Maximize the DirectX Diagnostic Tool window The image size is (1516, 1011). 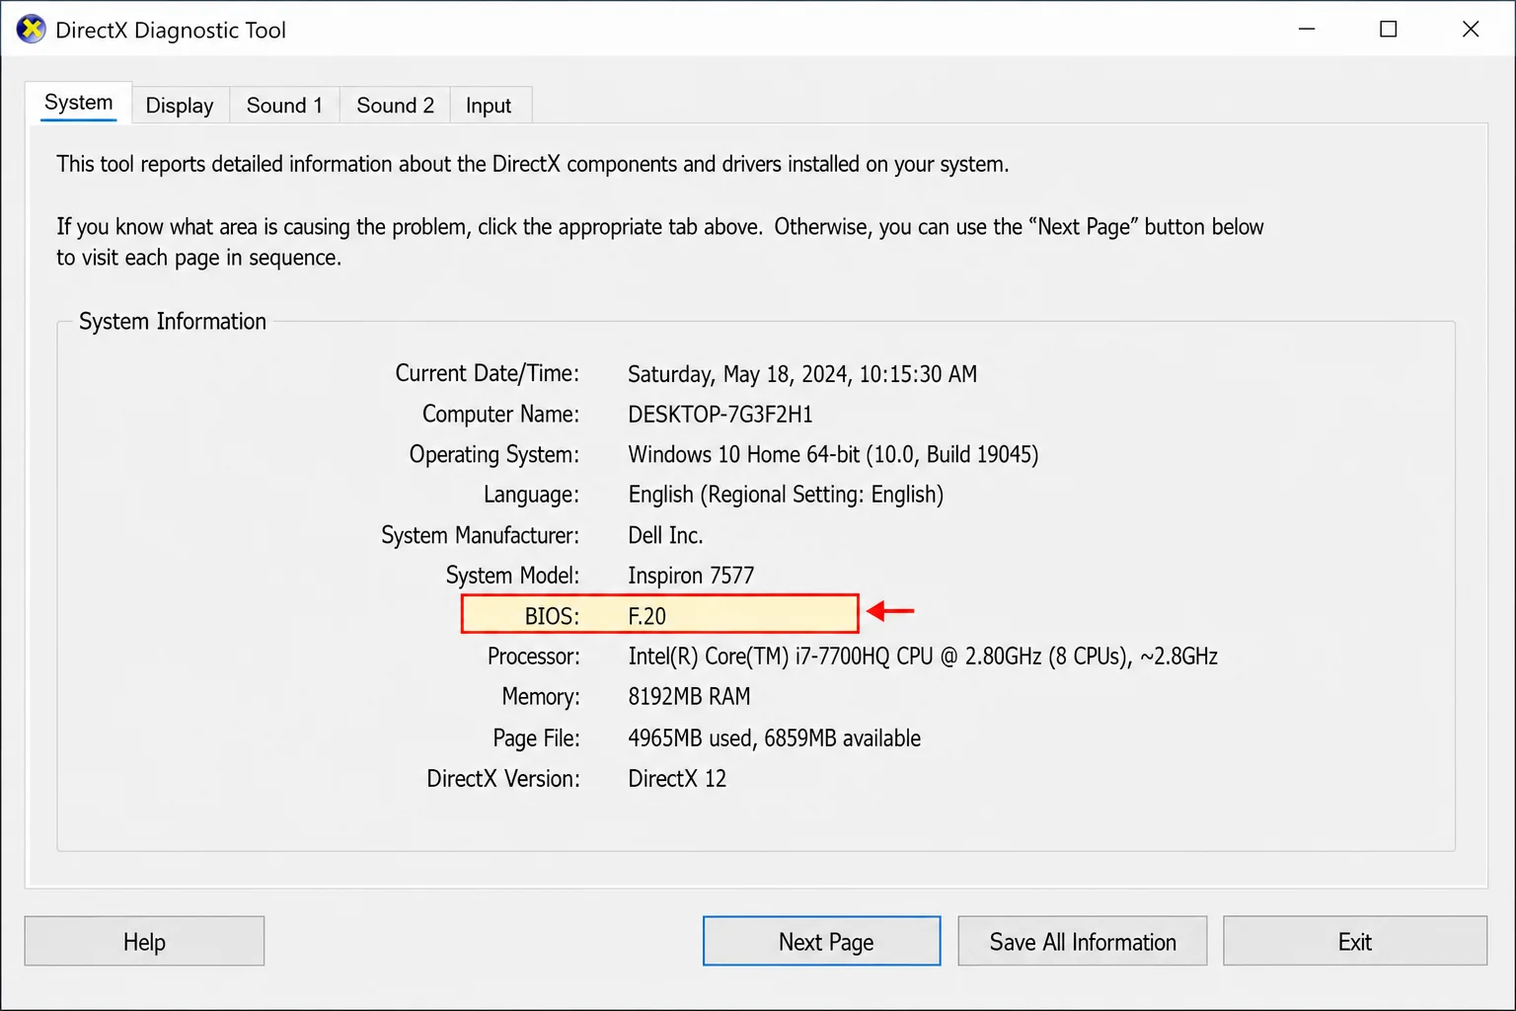click(1389, 30)
